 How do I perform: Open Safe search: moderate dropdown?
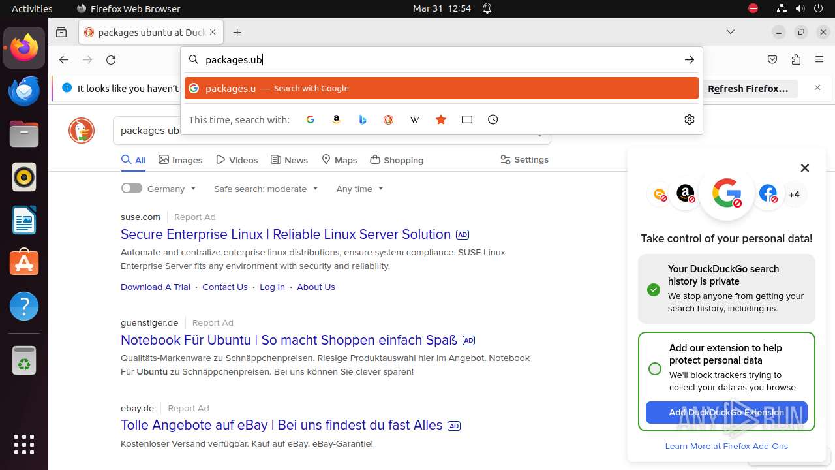click(266, 189)
